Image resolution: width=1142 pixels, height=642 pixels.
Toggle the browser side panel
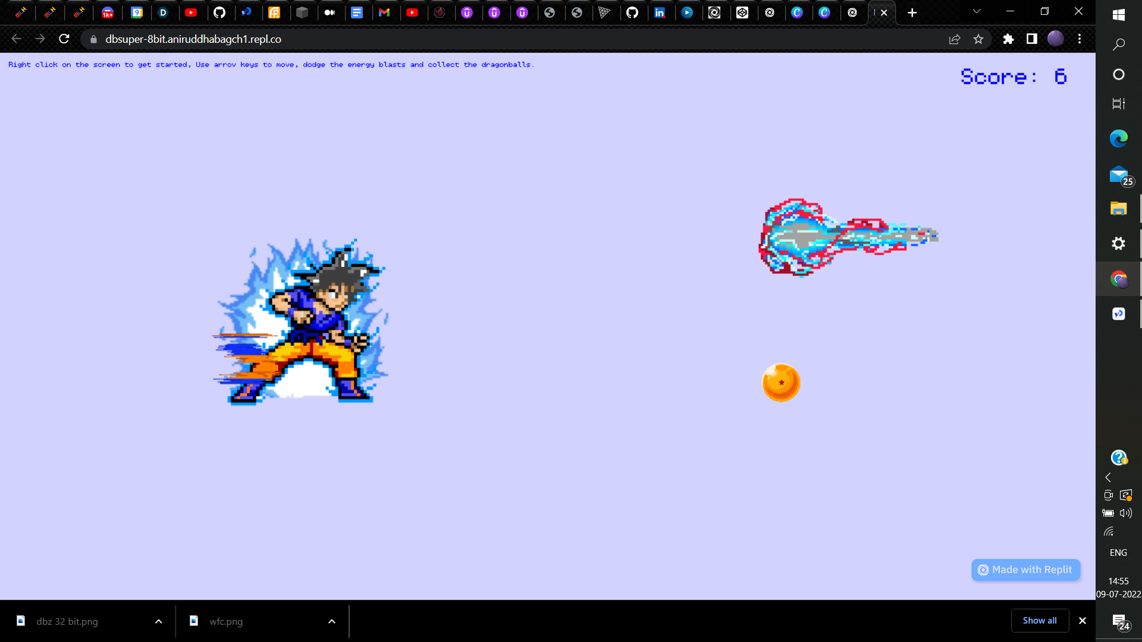1032,39
